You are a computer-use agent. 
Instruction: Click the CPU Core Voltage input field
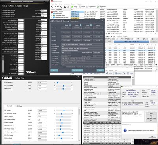(x=42, y=86)
